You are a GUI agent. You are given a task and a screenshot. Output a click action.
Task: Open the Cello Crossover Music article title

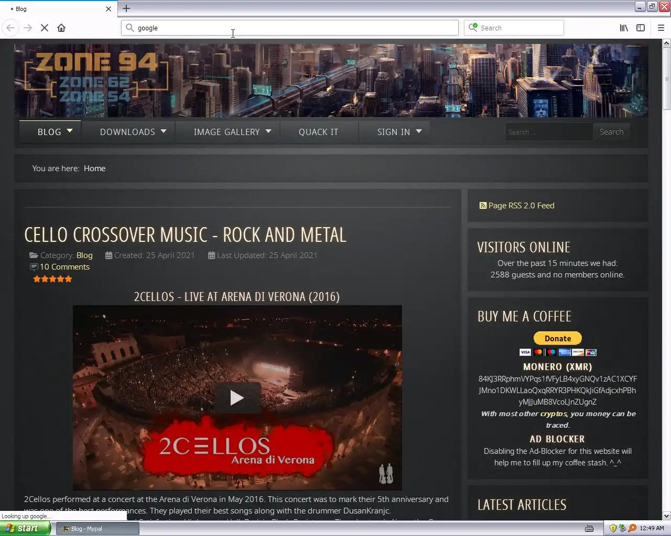click(x=186, y=235)
